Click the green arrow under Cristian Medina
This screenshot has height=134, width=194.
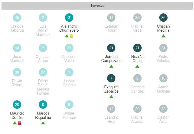coord(163,36)
